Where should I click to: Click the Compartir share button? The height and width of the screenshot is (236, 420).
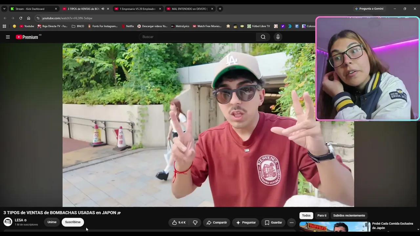point(217,223)
